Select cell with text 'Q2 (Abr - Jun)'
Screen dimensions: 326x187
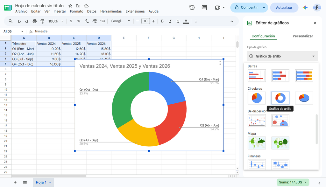(x=24, y=54)
